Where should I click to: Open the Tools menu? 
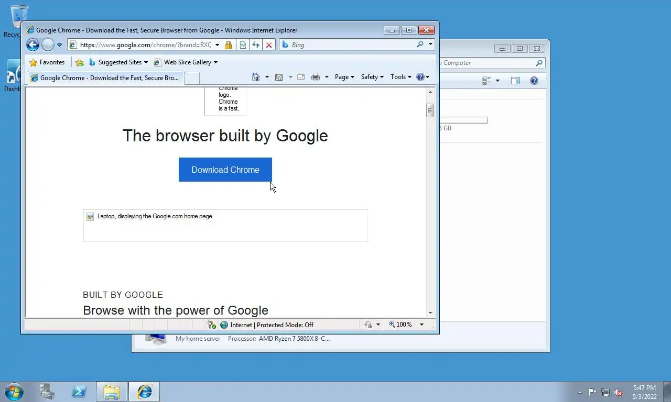(401, 77)
